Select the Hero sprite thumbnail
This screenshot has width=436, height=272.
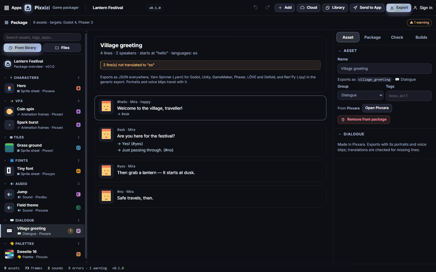click(x=9, y=88)
